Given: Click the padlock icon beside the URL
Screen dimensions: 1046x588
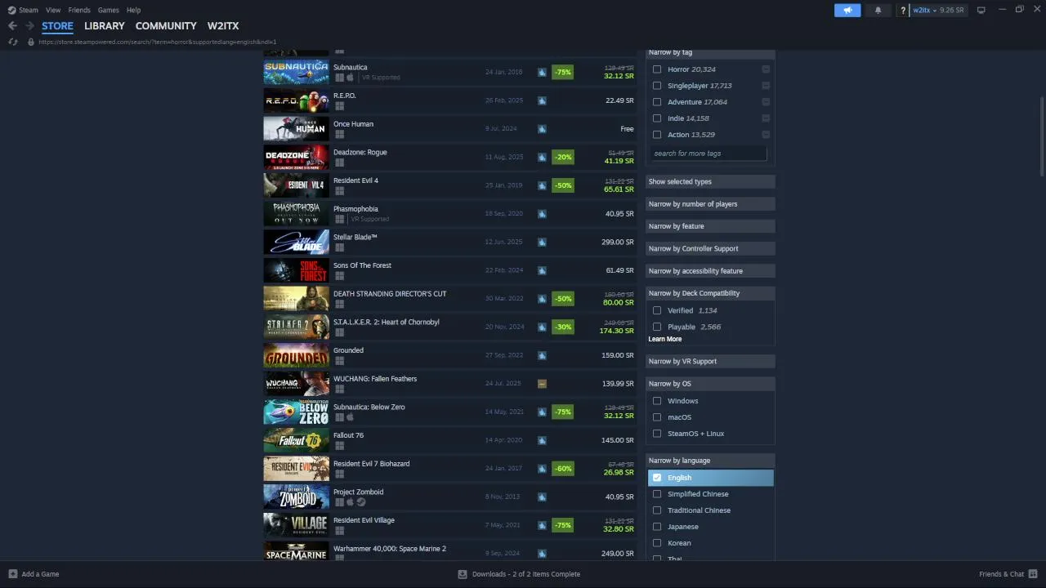Looking at the screenshot, I should pos(31,42).
